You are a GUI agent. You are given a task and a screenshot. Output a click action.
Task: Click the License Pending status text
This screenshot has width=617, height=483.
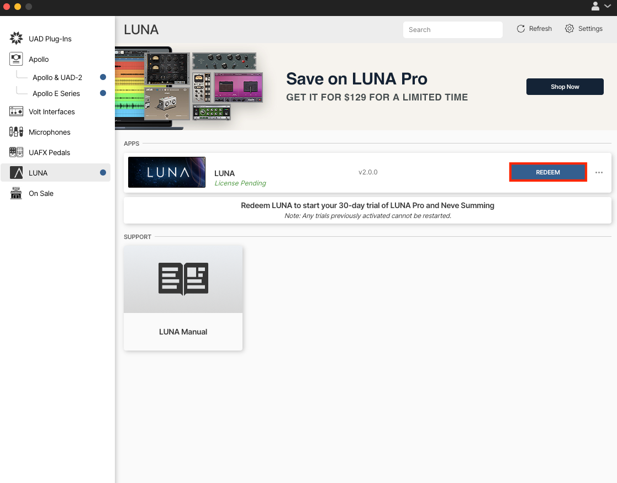coord(240,183)
